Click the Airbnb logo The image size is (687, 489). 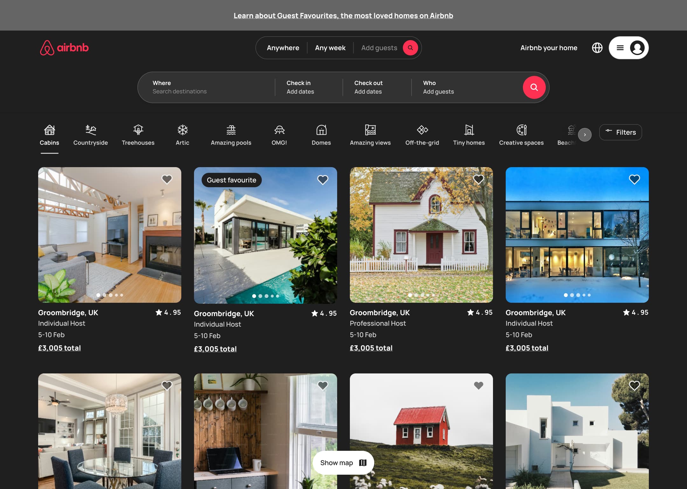coord(64,48)
